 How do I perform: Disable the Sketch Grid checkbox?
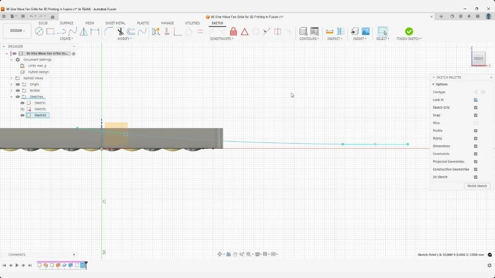pyautogui.click(x=476, y=107)
